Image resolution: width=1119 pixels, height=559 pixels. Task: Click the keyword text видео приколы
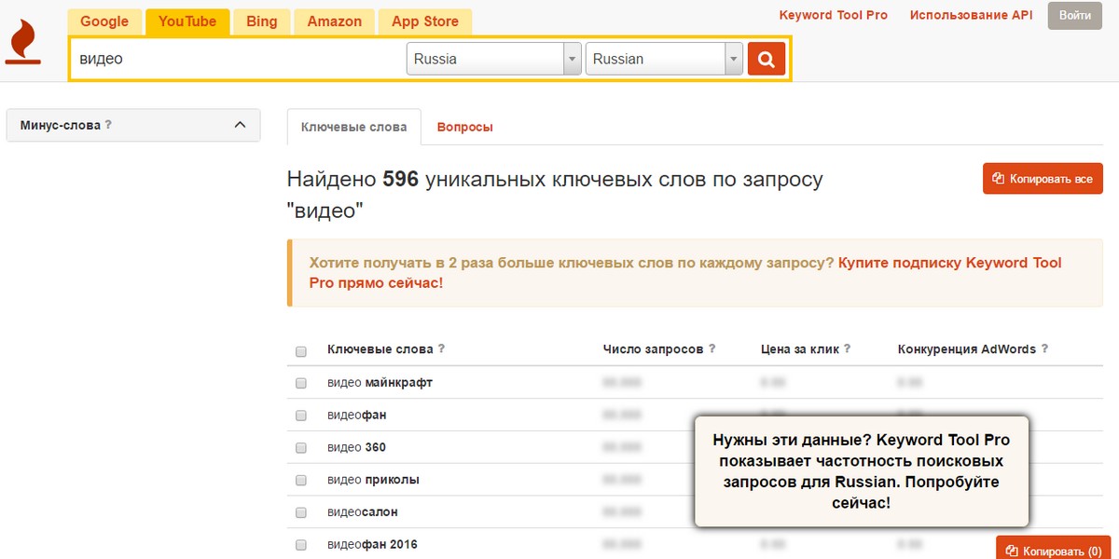point(373,480)
